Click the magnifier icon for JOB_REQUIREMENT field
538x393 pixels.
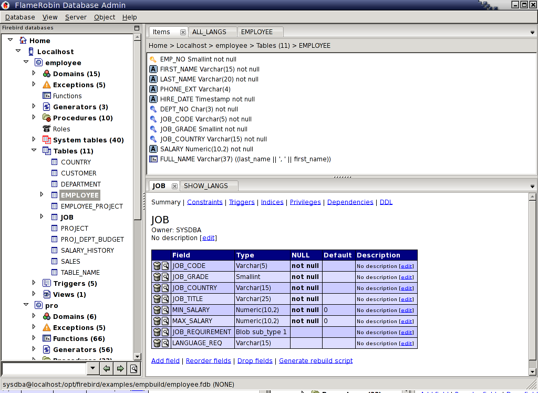click(165, 332)
